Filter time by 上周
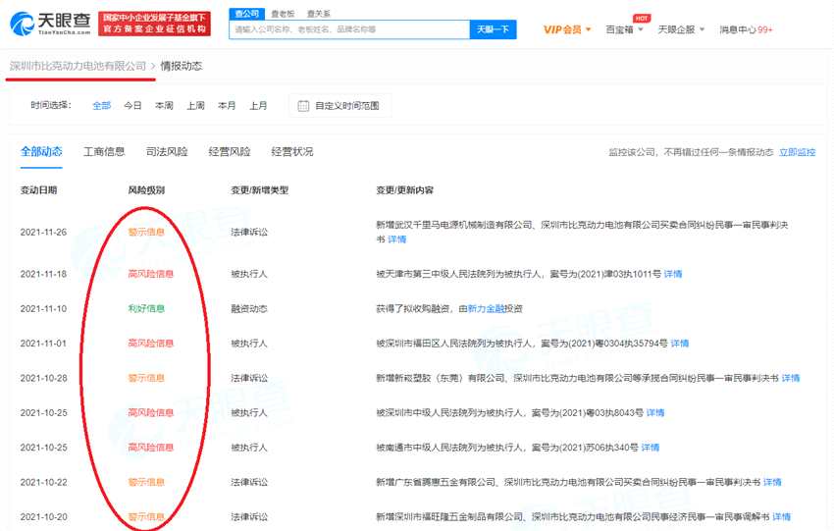The height and width of the screenshot is (531, 834). (x=195, y=105)
